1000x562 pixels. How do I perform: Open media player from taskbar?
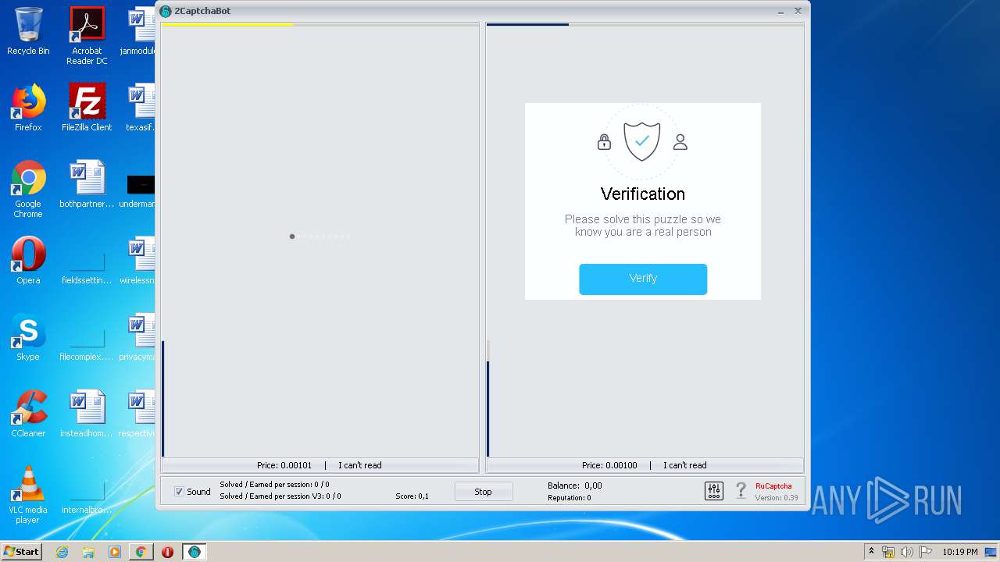click(115, 552)
